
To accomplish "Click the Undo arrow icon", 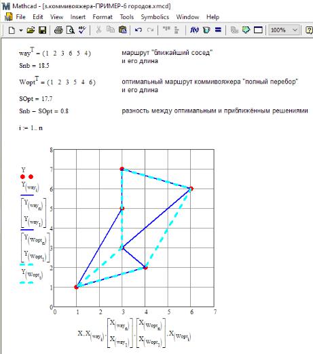I will click(x=138, y=30).
